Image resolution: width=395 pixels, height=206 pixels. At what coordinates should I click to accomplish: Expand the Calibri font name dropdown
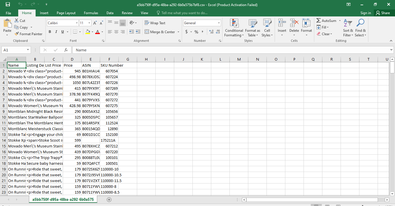tap(77, 23)
